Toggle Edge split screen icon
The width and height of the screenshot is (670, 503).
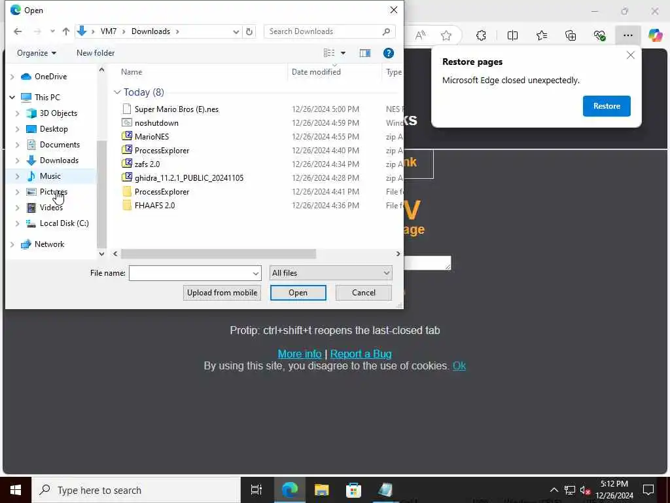click(512, 35)
